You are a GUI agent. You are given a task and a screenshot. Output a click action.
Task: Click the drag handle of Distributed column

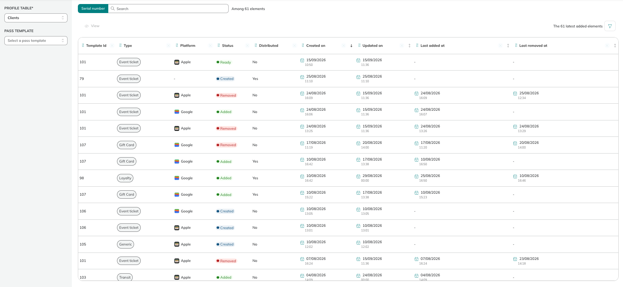[256, 45]
